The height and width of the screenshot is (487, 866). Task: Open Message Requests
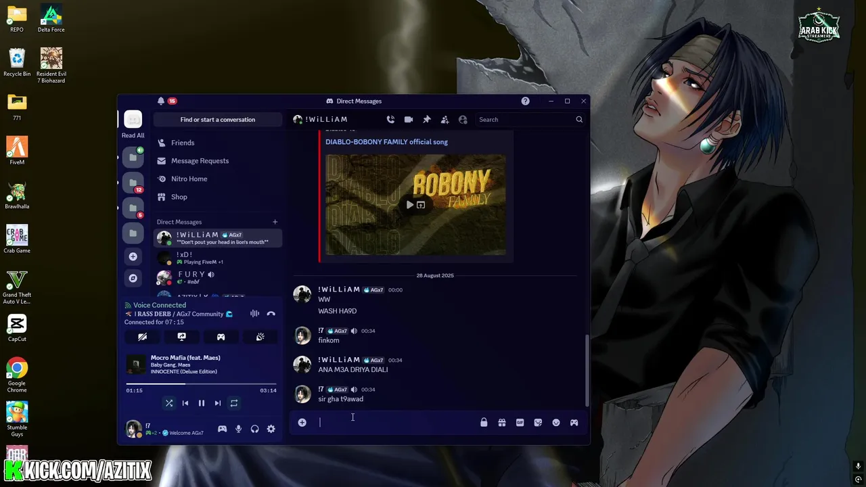218,161
